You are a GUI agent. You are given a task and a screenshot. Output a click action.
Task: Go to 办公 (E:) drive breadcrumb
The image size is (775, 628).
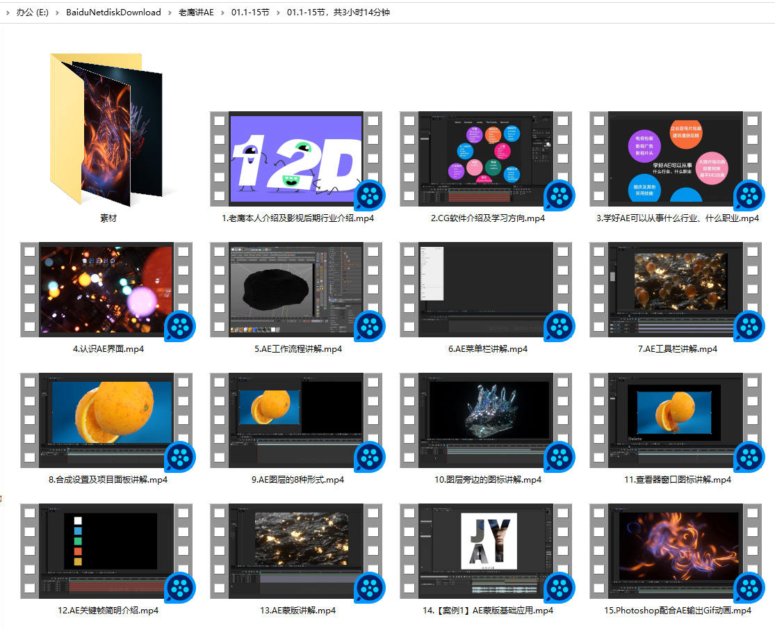(33, 12)
